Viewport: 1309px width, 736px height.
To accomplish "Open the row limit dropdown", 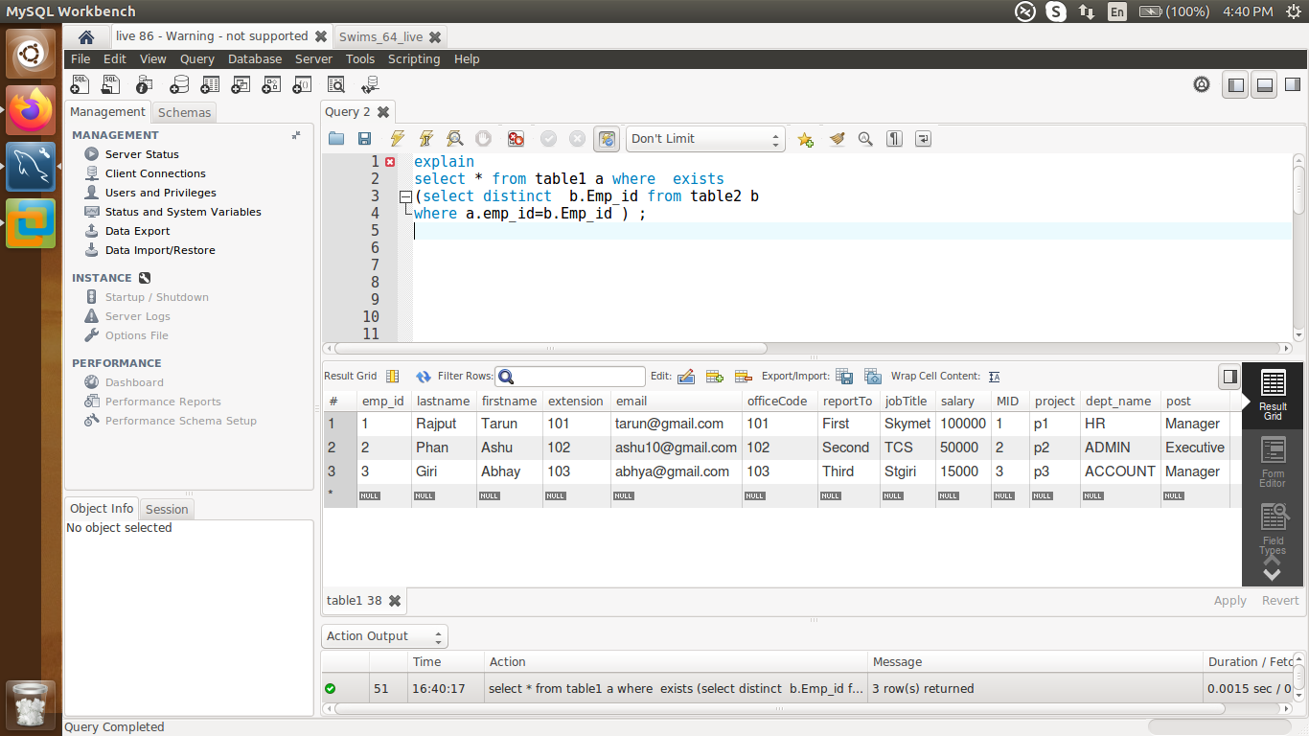I will click(x=705, y=139).
